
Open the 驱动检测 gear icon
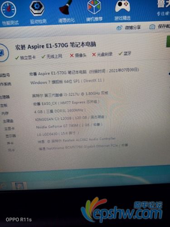coord(37,8)
